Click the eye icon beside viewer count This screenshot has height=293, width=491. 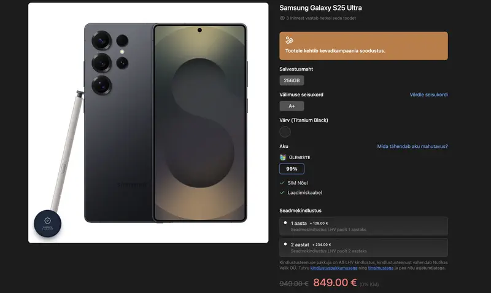point(282,18)
